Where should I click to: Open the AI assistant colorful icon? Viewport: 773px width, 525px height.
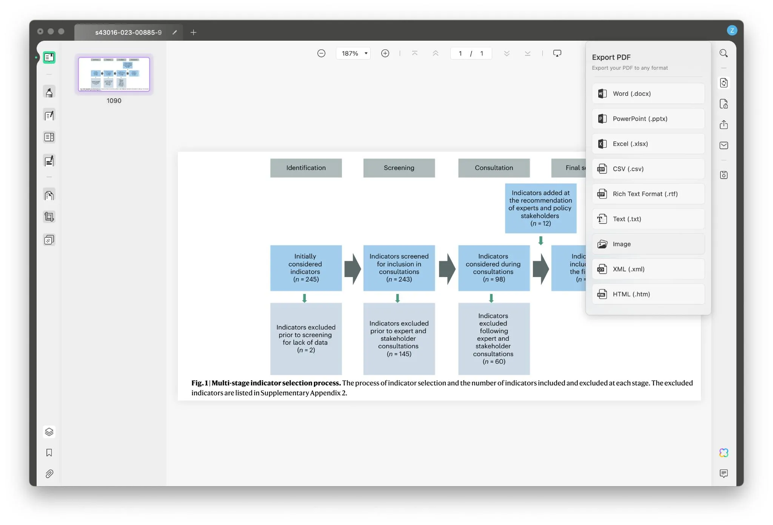click(x=724, y=453)
